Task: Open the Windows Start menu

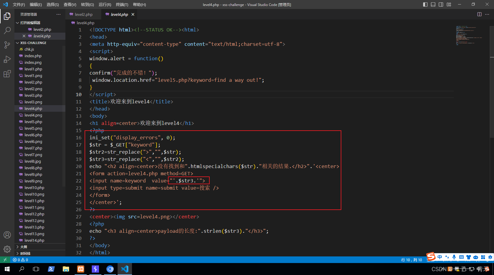Action: (x=7, y=269)
